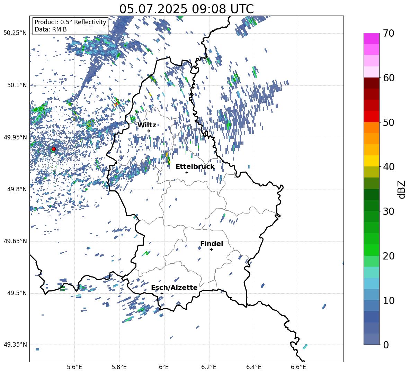Click the bright red 50 dBZ colorbar segment
The height and width of the screenshot is (374, 410).
tap(371, 117)
